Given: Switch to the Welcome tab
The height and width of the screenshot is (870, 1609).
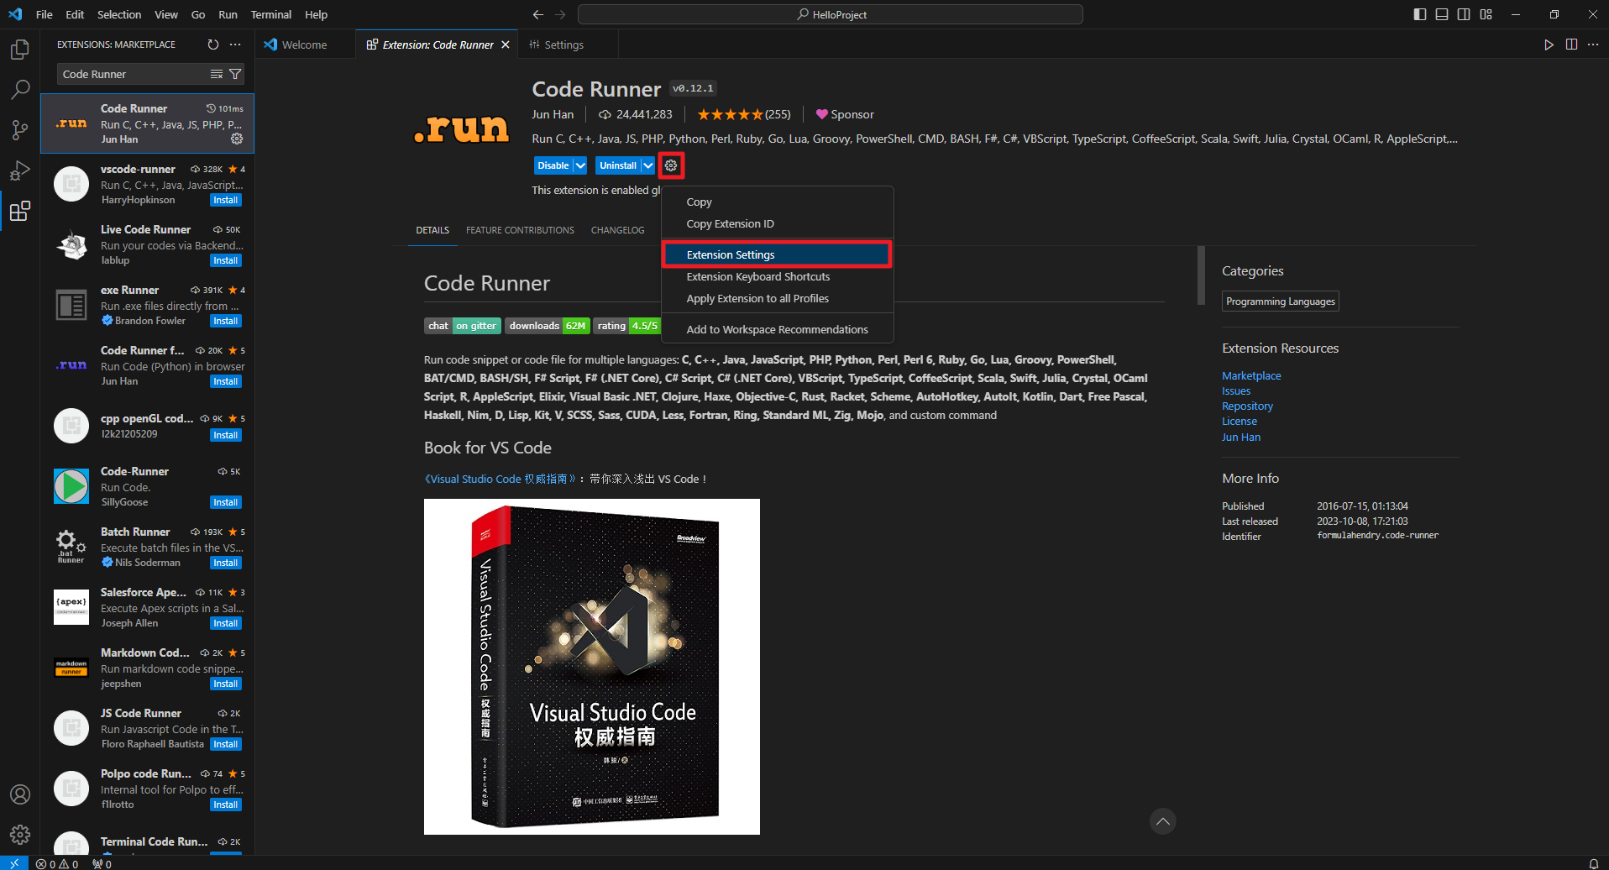Looking at the screenshot, I should [304, 45].
